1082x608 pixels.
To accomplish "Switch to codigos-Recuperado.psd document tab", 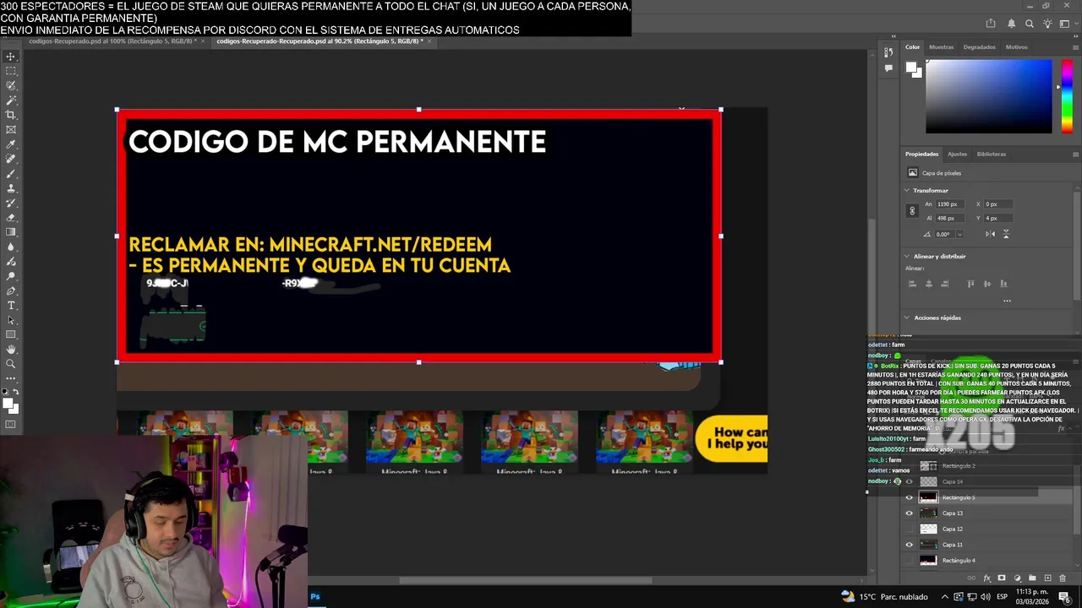I will tap(112, 41).
